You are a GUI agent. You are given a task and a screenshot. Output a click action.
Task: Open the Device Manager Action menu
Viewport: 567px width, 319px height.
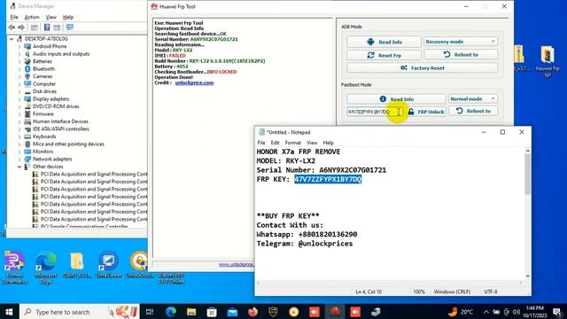[x=32, y=17]
